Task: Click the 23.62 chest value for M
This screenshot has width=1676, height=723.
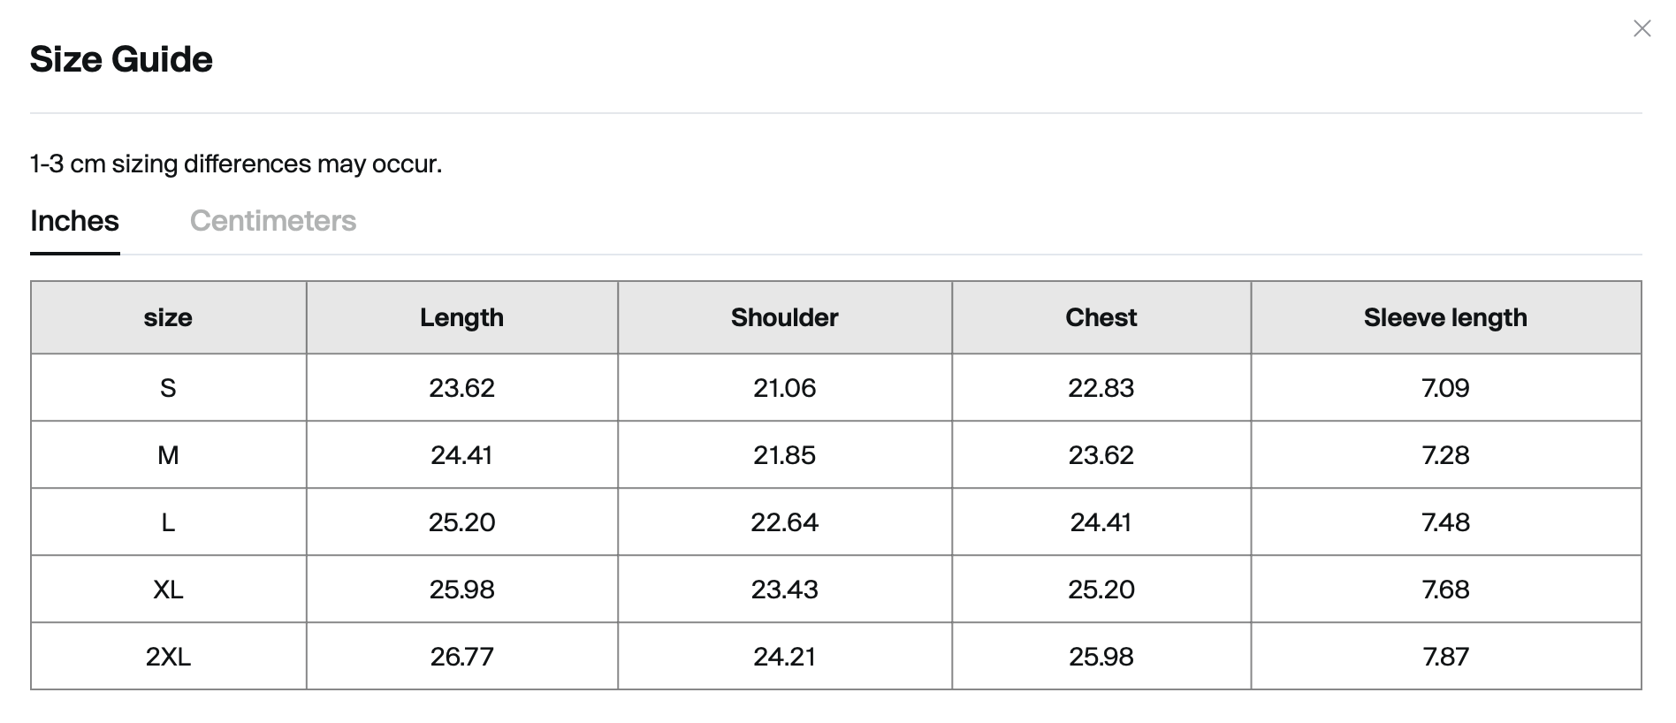Action: [x=1101, y=455]
